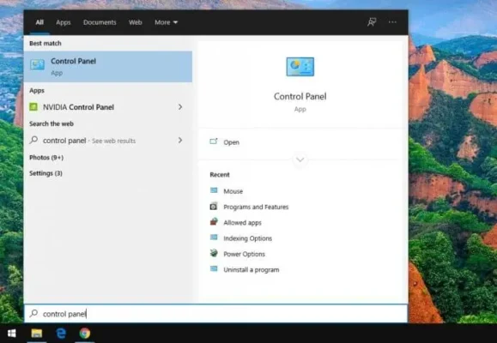Expand the More filter dropdown
The image size is (497, 343).
pyautogui.click(x=166, y=22)
